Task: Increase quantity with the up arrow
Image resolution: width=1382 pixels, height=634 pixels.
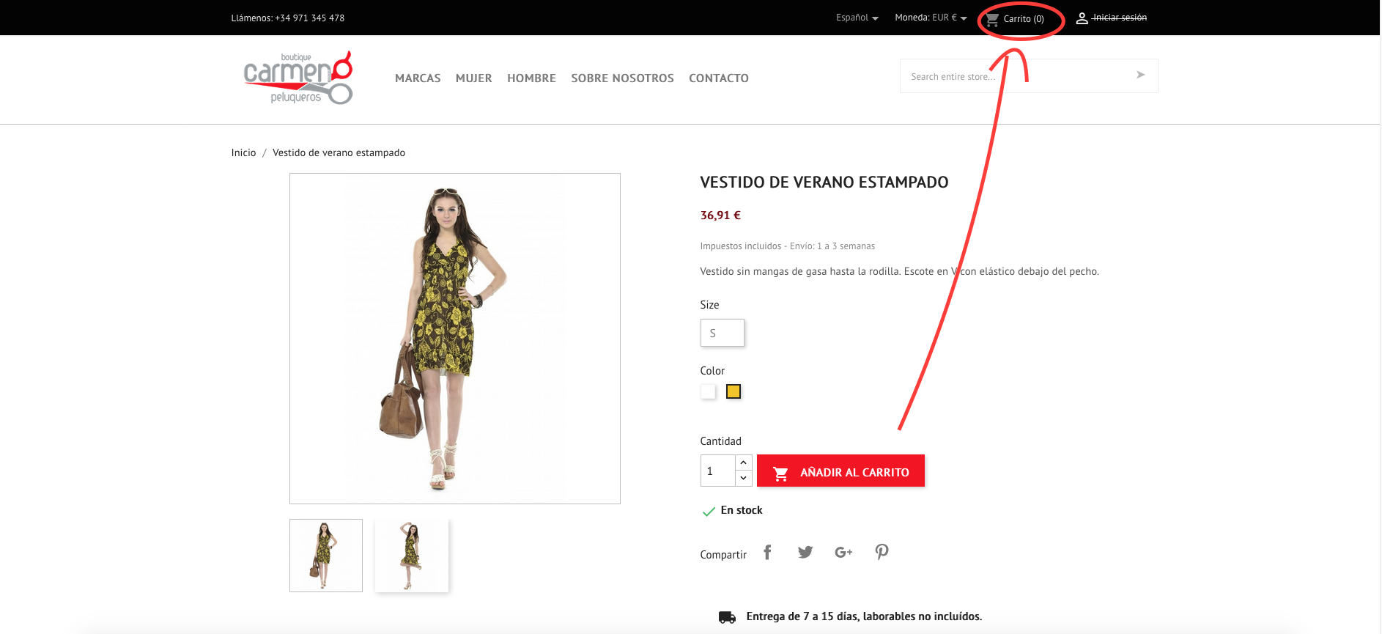Action: 743,462
